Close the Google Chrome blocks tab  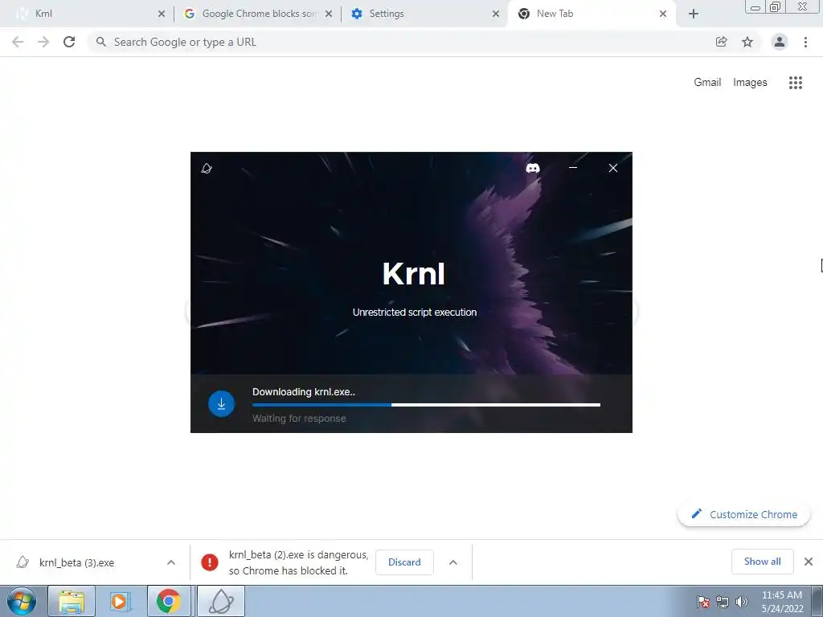pos(329,14)
